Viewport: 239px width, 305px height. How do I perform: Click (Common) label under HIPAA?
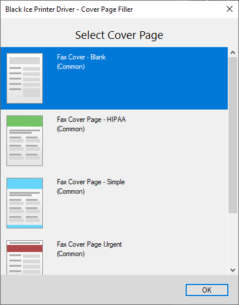point(71,129)
